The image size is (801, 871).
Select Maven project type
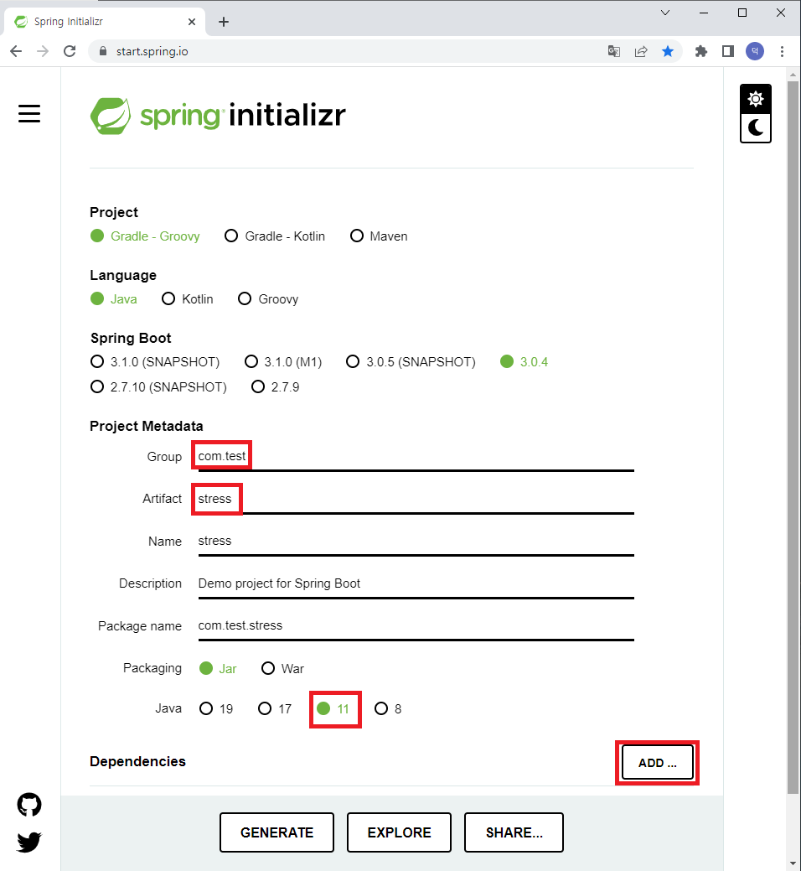point(379,236)
